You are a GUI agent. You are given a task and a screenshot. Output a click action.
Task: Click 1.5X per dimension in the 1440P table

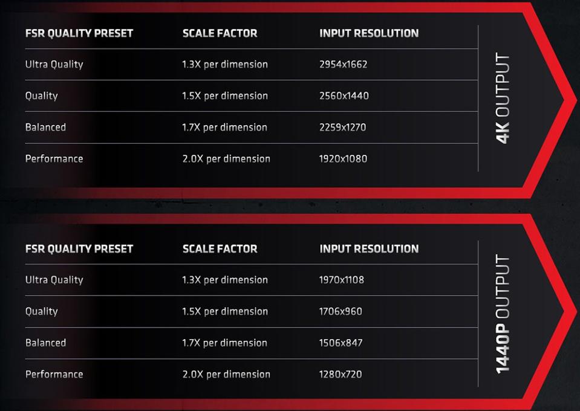coord(225,311)
